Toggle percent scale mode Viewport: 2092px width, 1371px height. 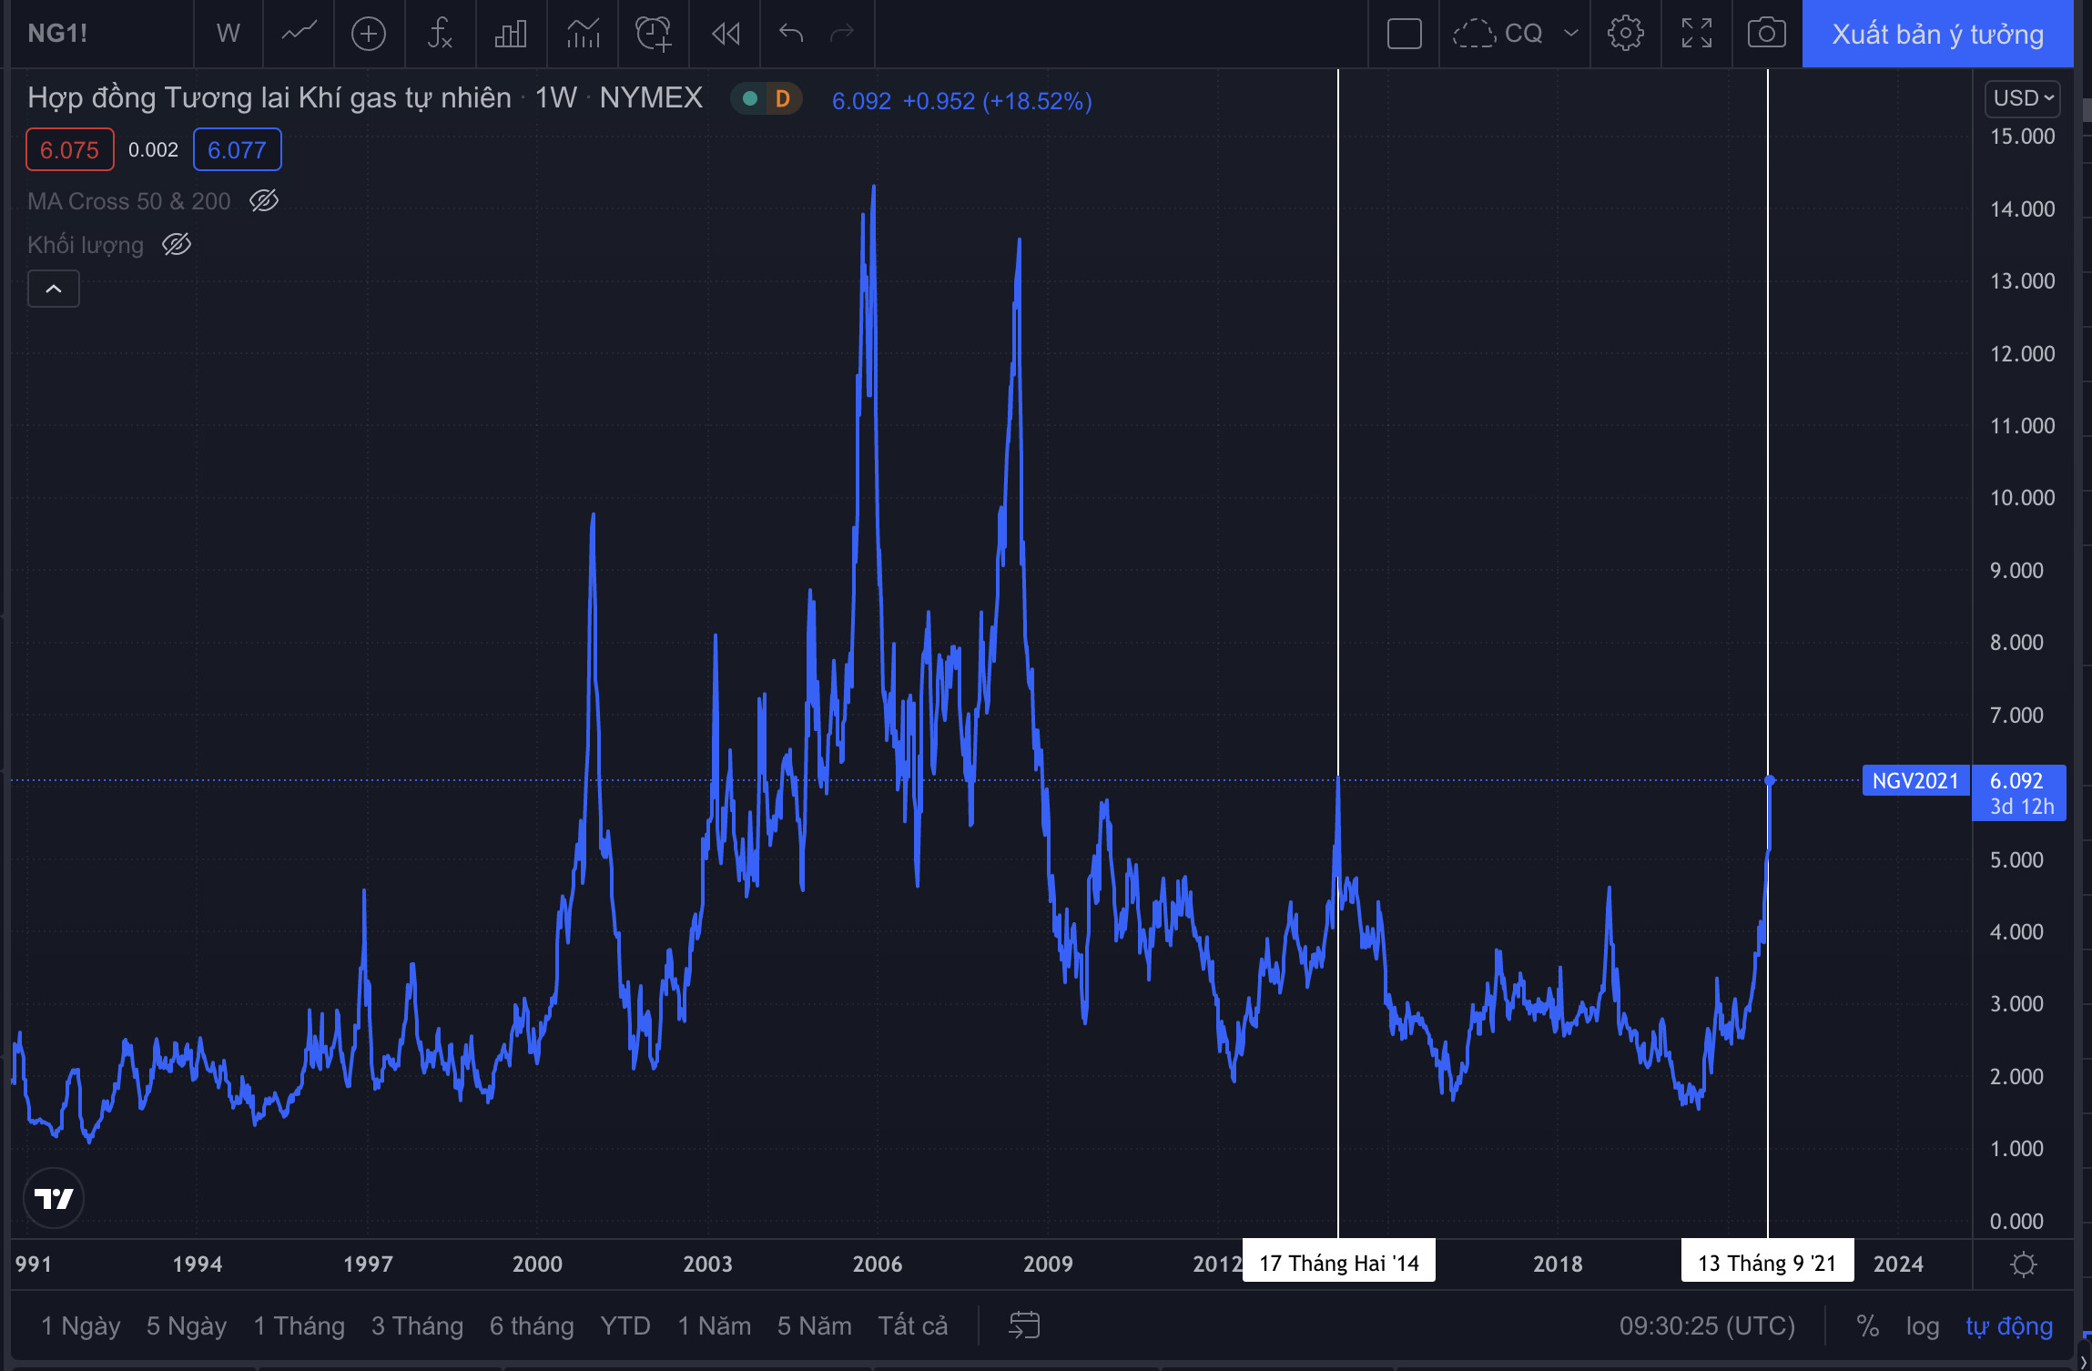1867,1326
